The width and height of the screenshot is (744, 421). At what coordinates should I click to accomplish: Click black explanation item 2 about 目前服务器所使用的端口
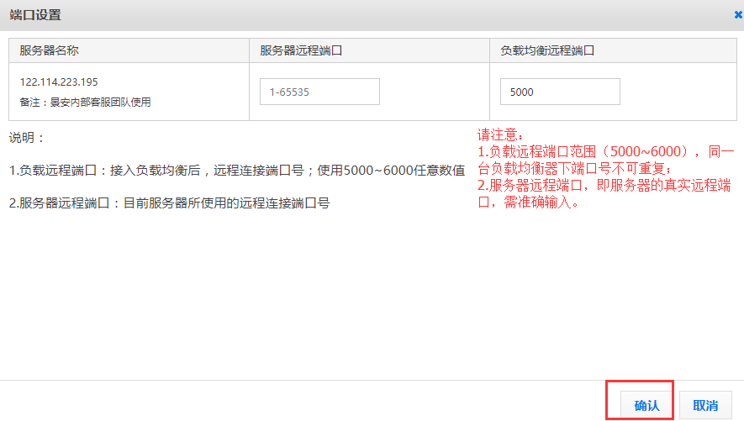(x=169, y=203)
